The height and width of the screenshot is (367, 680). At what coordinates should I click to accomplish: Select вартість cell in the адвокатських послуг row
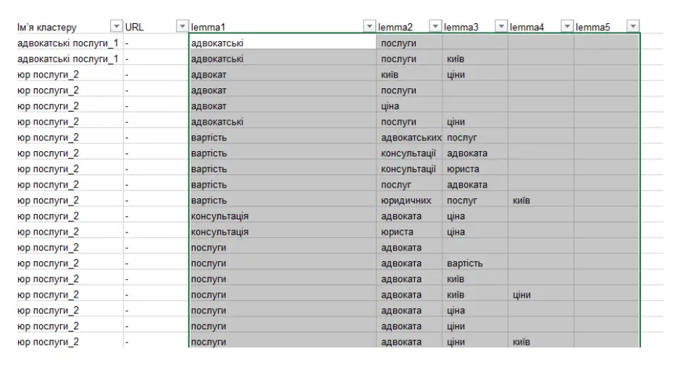(282, 138)
